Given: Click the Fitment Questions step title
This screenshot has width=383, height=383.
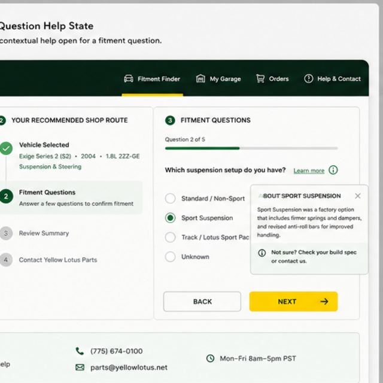Looking at the screenshot, I should pos(47,193).
